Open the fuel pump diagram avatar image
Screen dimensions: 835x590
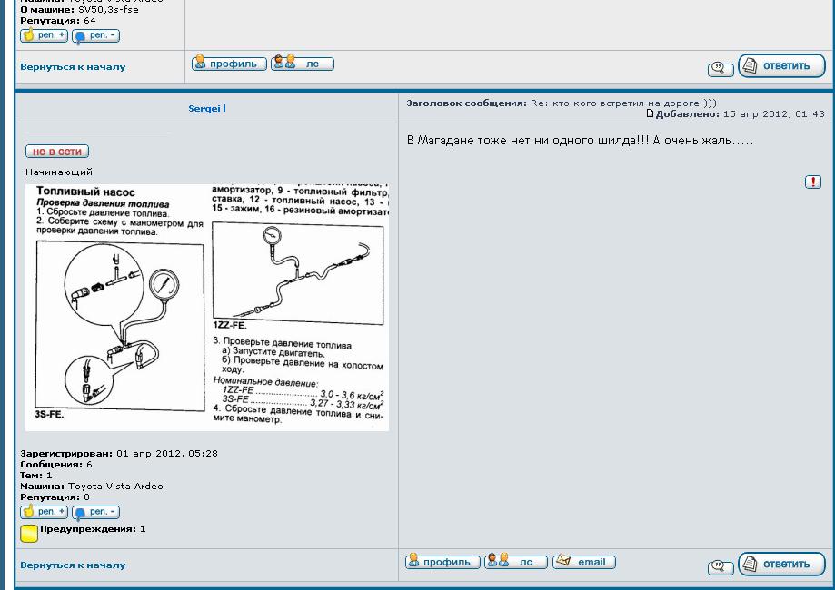[207, 307]
